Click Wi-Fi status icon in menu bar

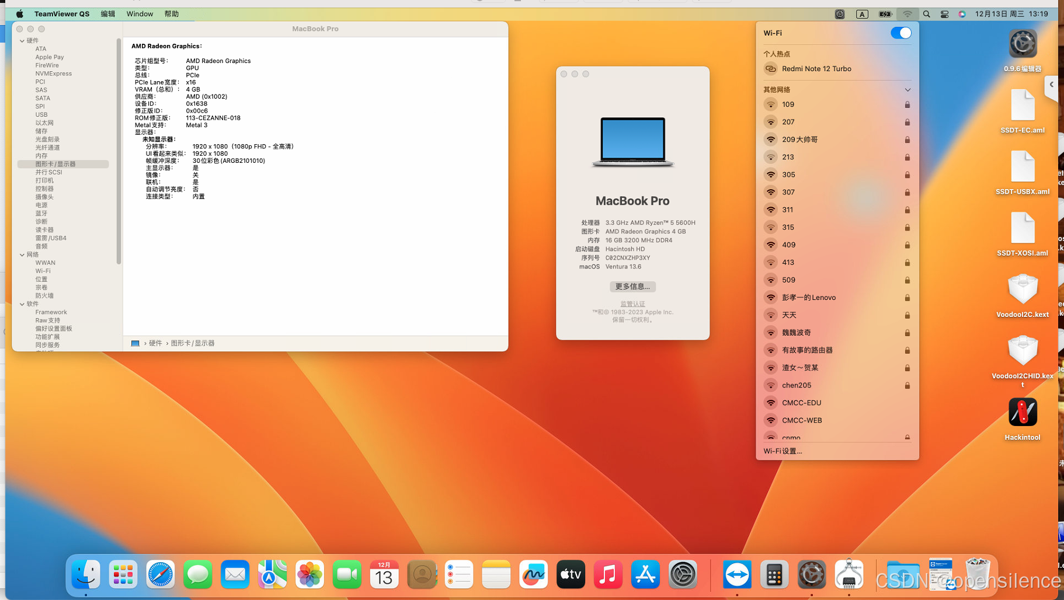point(907,14)
